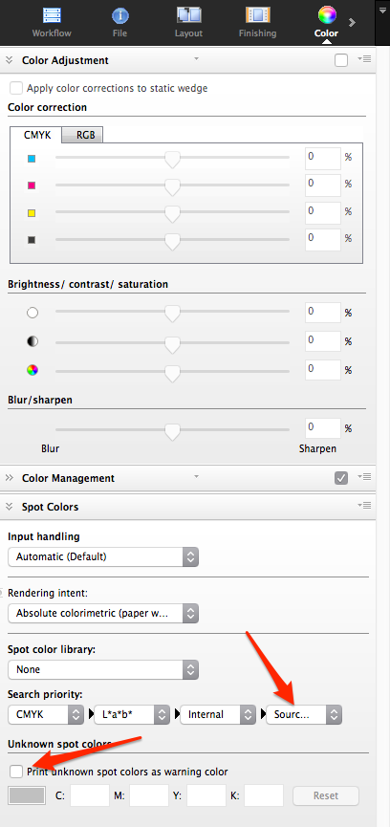The width and height of the screenshot is (390, 827).
Task: Click the C value input field
Action: click(90, 795)
